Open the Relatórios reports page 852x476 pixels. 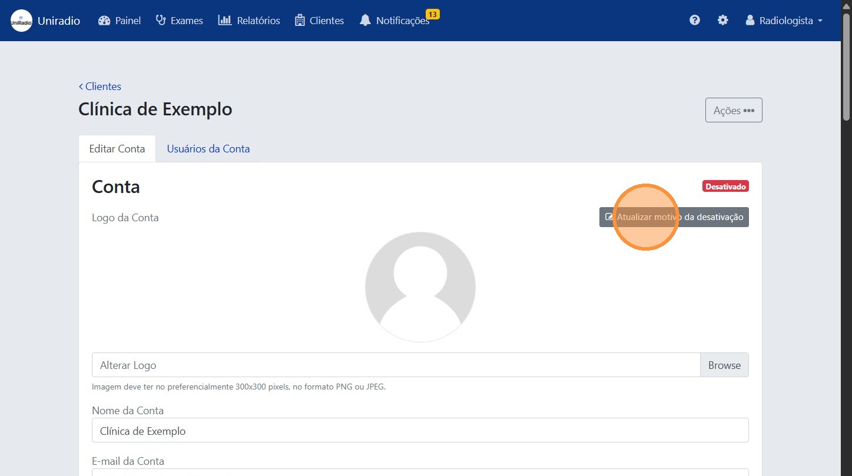(248, 21)
